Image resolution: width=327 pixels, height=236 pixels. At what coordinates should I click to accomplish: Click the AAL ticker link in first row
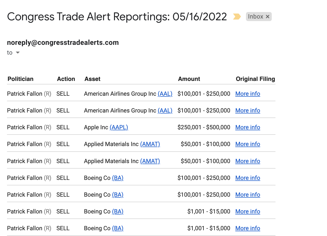pos(165,94)
